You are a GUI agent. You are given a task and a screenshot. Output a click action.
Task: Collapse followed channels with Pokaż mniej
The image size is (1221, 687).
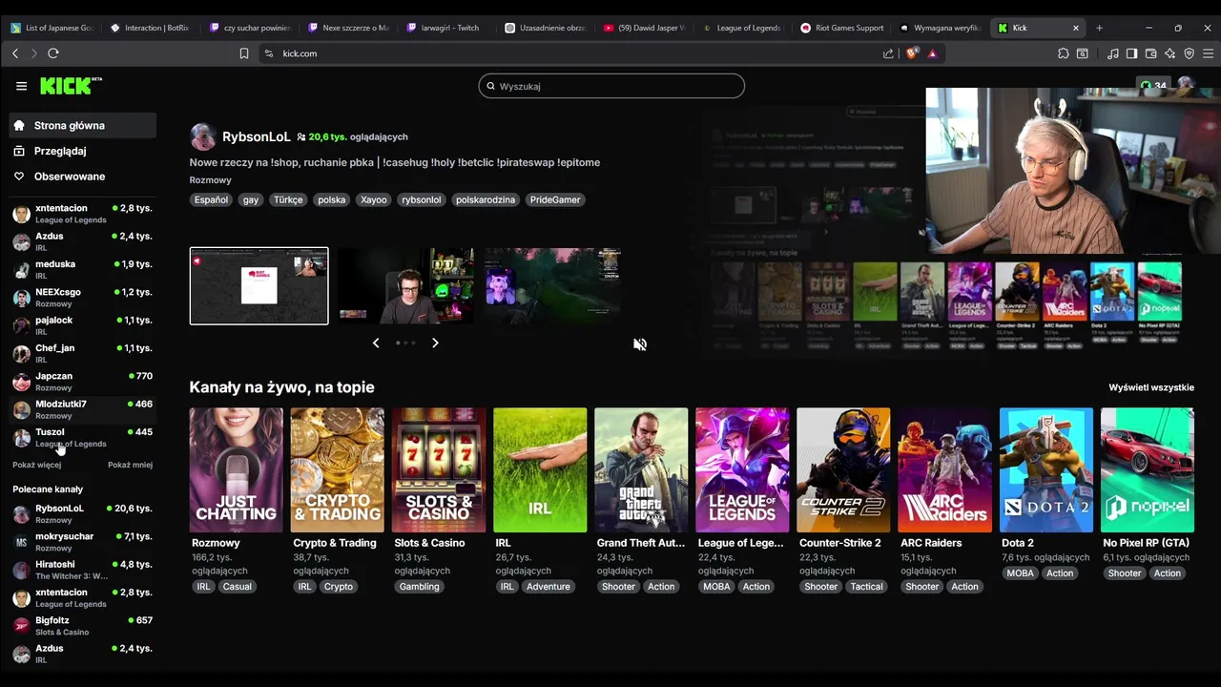point(130,465)
